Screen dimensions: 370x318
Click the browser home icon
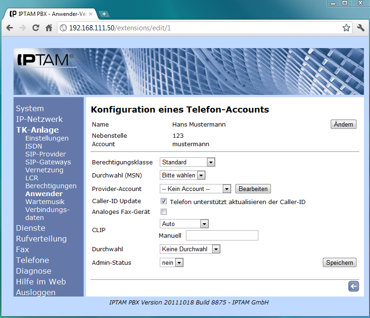coord(49,28)
